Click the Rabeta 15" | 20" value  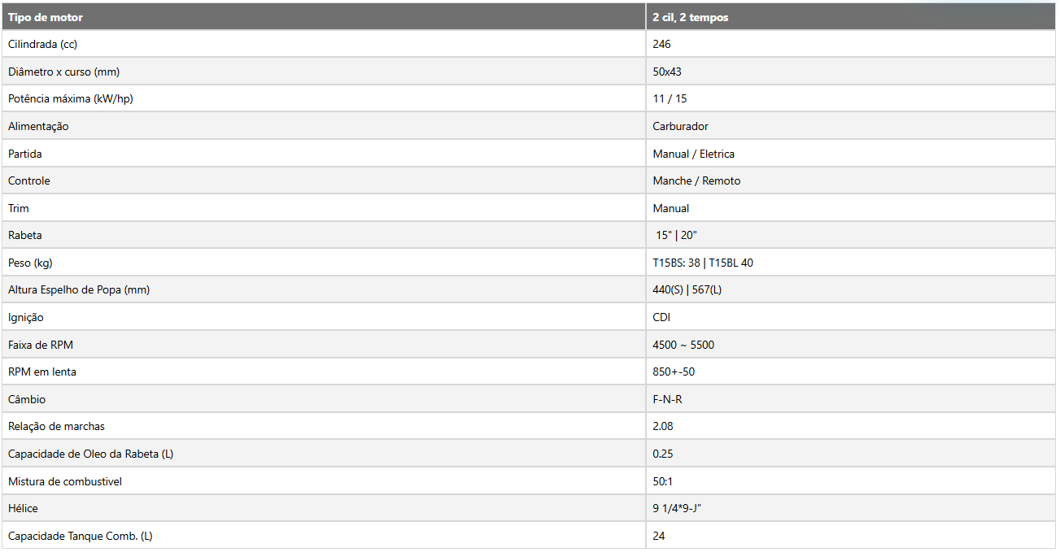tap(676, 235)
